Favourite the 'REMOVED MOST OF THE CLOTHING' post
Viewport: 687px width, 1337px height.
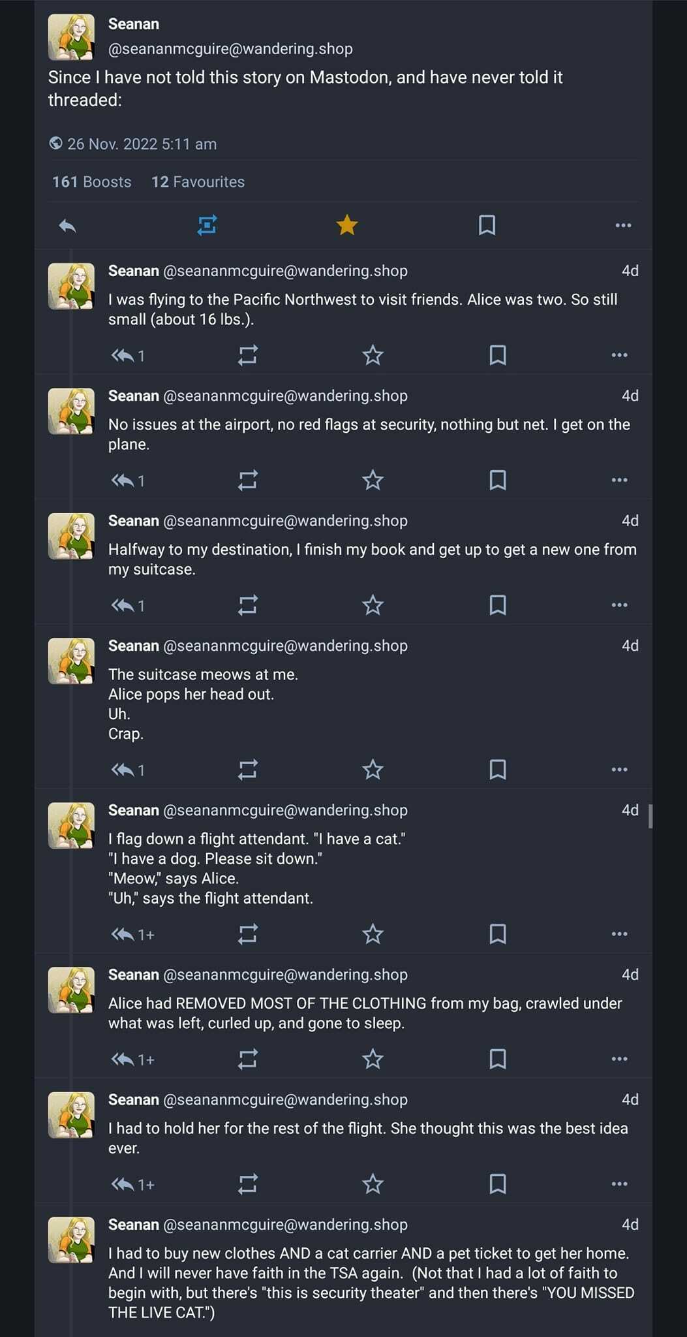(x=373, y=1059)
